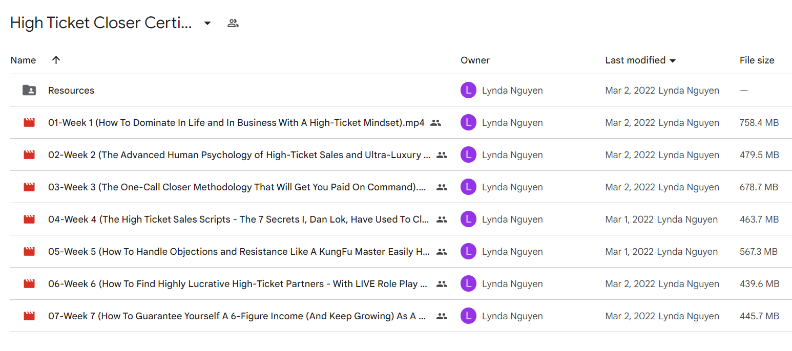This screenshot has height=351, width=792.
Task: Click shared icon next to 02-Week 2 file
Action: click(x=442, y=155)
